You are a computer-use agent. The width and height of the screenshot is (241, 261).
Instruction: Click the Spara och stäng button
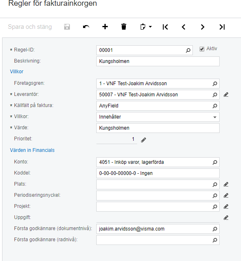point(30,27)
